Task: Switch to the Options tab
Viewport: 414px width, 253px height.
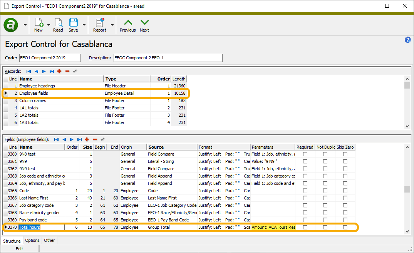Action: (x=32, y=240)
